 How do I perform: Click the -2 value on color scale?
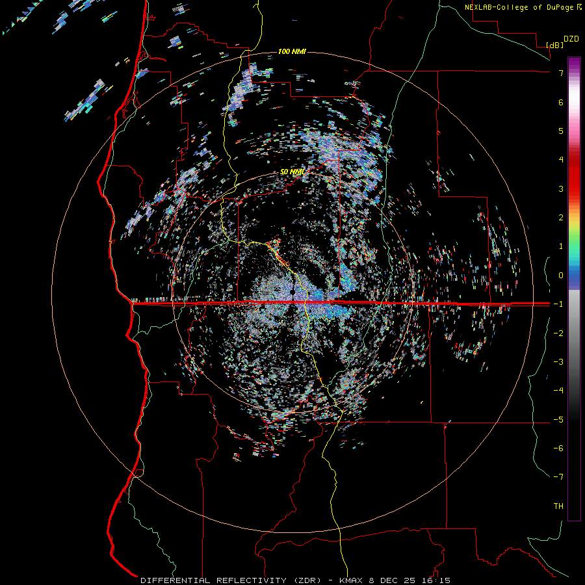558,333
